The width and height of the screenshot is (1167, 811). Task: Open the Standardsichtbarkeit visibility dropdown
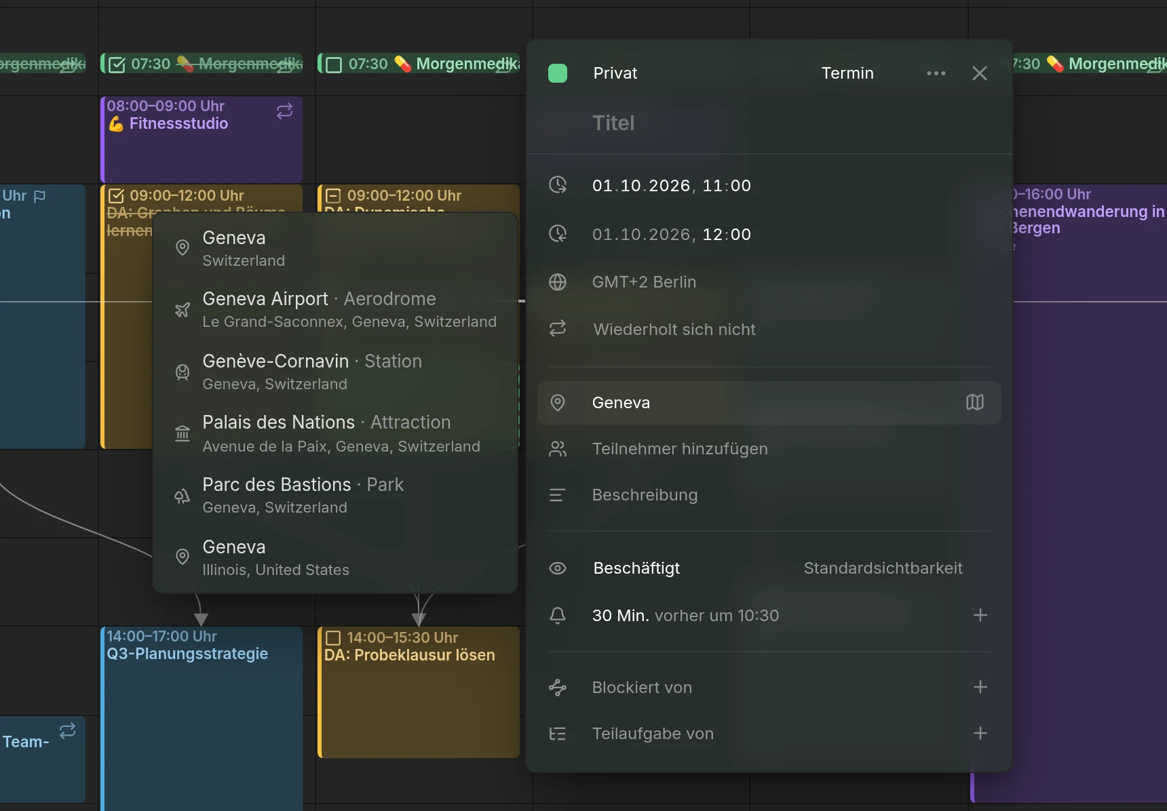point(883,568)
